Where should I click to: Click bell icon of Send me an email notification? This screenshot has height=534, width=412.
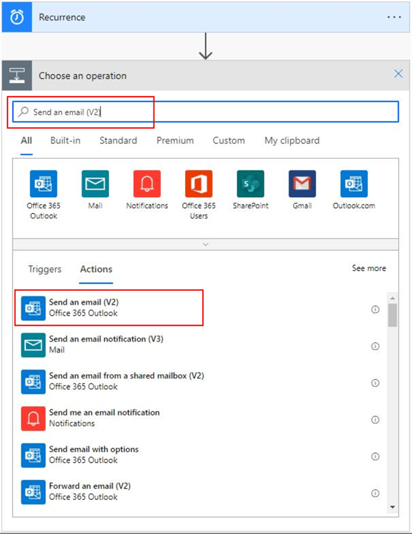[x=33, y=418]
